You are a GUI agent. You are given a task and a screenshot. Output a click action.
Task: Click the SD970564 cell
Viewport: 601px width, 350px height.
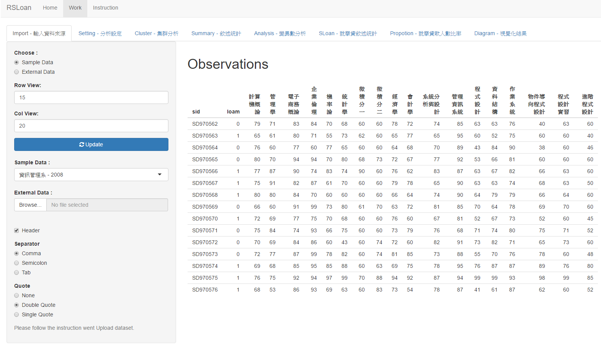point(205,147)
